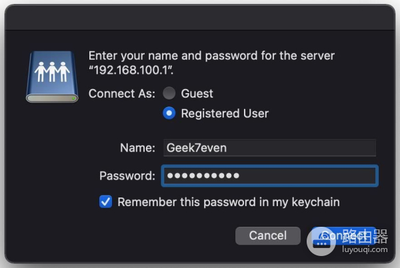
Task: Click the "Connect As:" label
Action: (122, 94)
